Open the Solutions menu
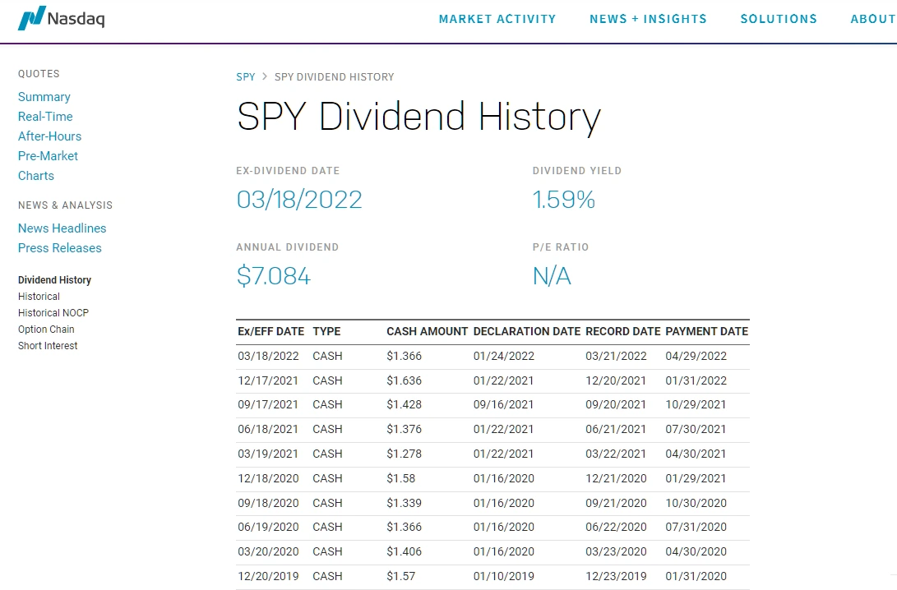Viewport: 897px width, 590px height. [779, 19]
